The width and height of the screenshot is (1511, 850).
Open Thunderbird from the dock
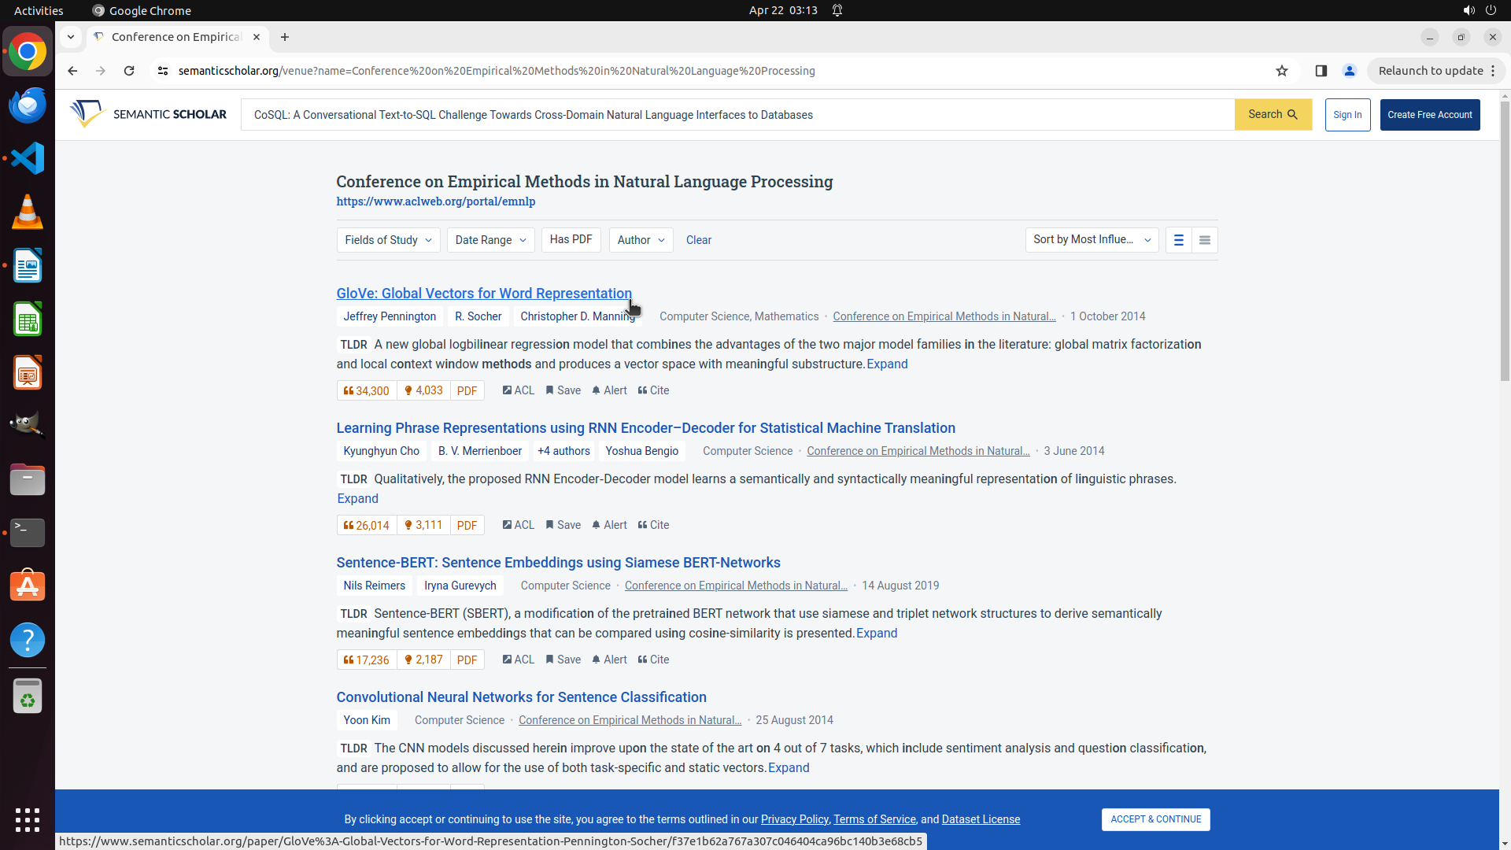tap(28, 105)
